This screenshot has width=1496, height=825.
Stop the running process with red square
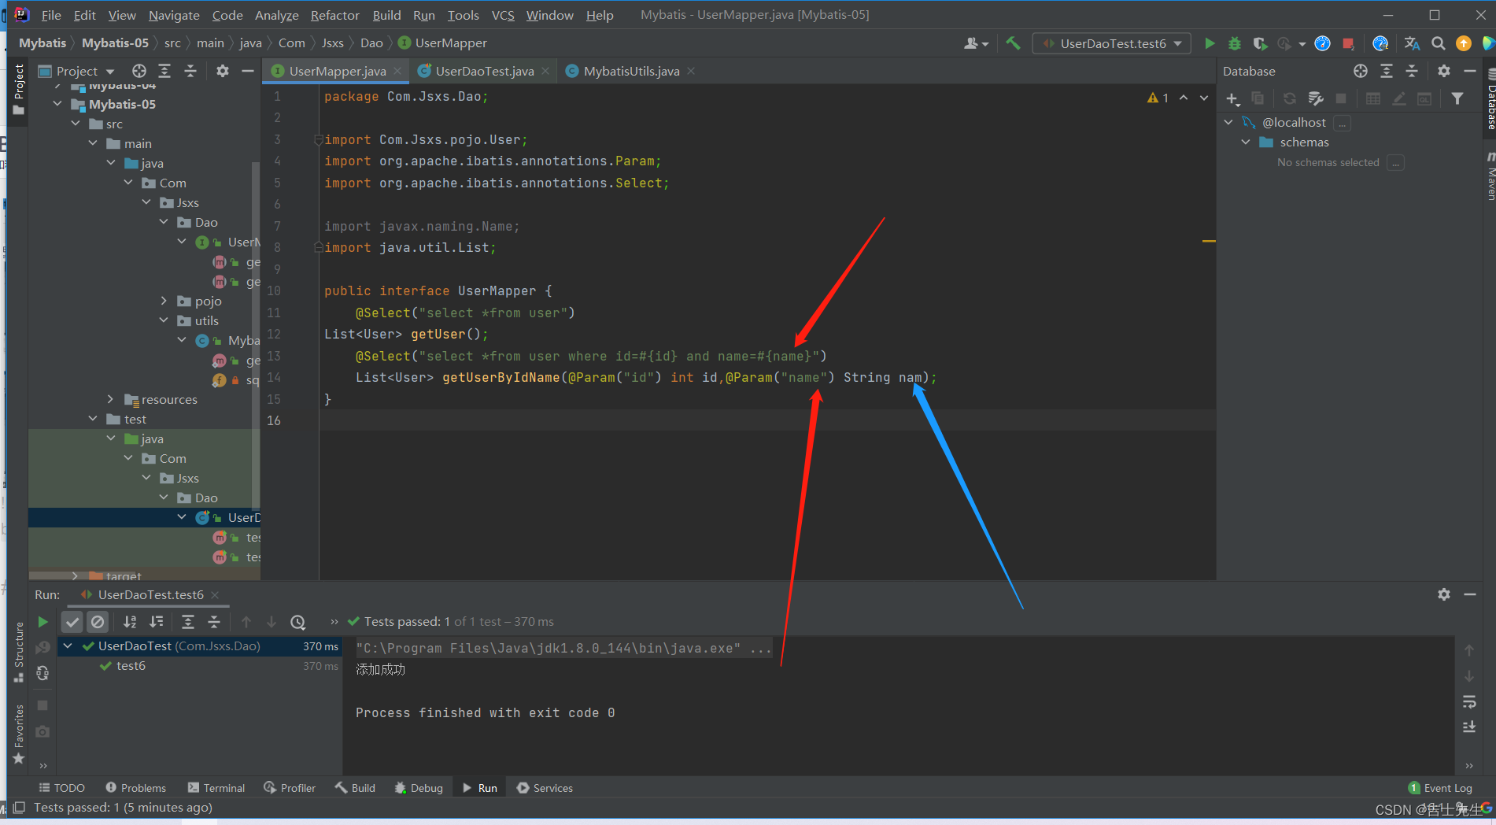(1348, 43)
